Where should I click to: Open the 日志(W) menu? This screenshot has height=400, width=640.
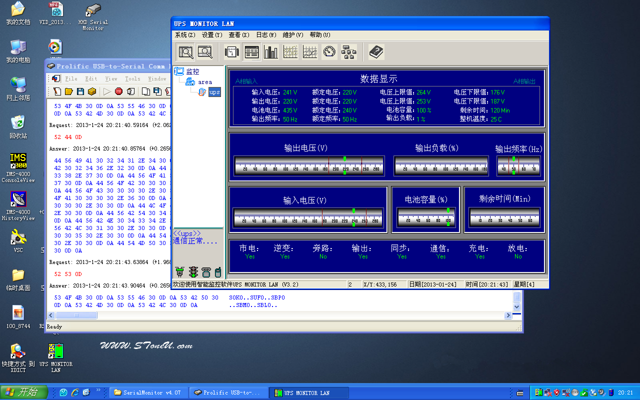[266, 35]
